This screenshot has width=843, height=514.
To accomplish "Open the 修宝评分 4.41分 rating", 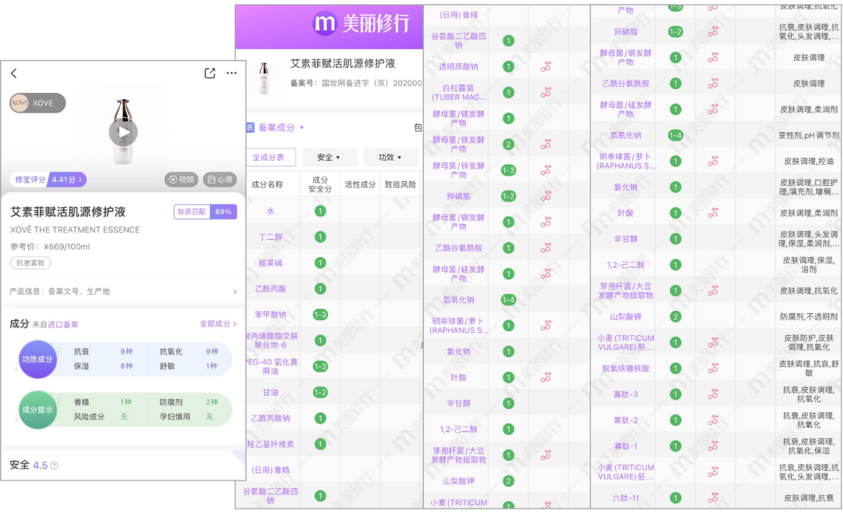I will tap(48, 179).
